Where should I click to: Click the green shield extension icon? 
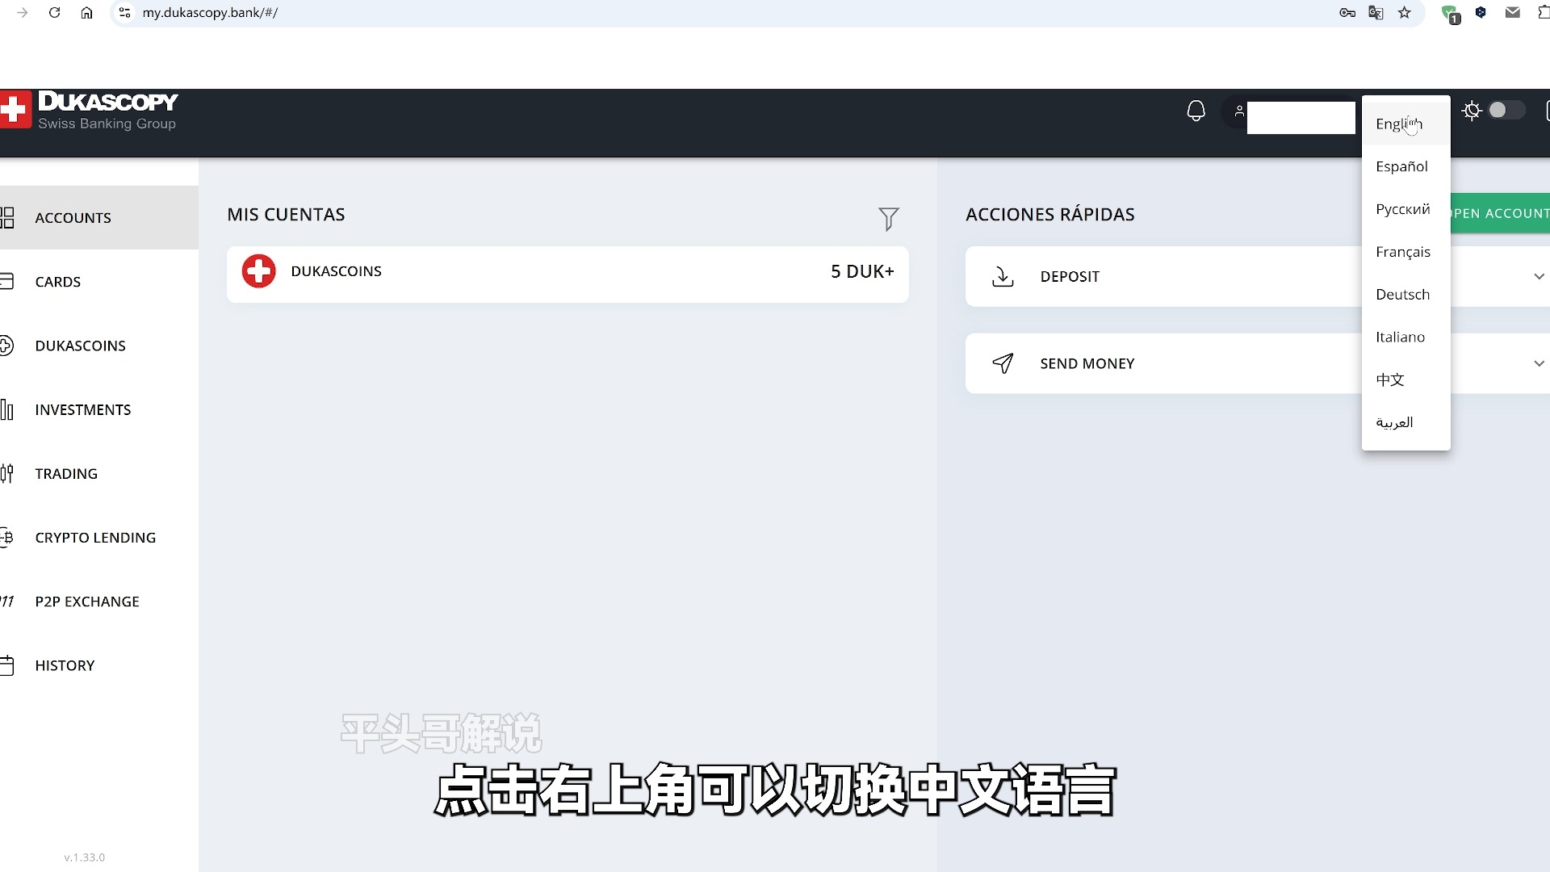[1451, 14]
